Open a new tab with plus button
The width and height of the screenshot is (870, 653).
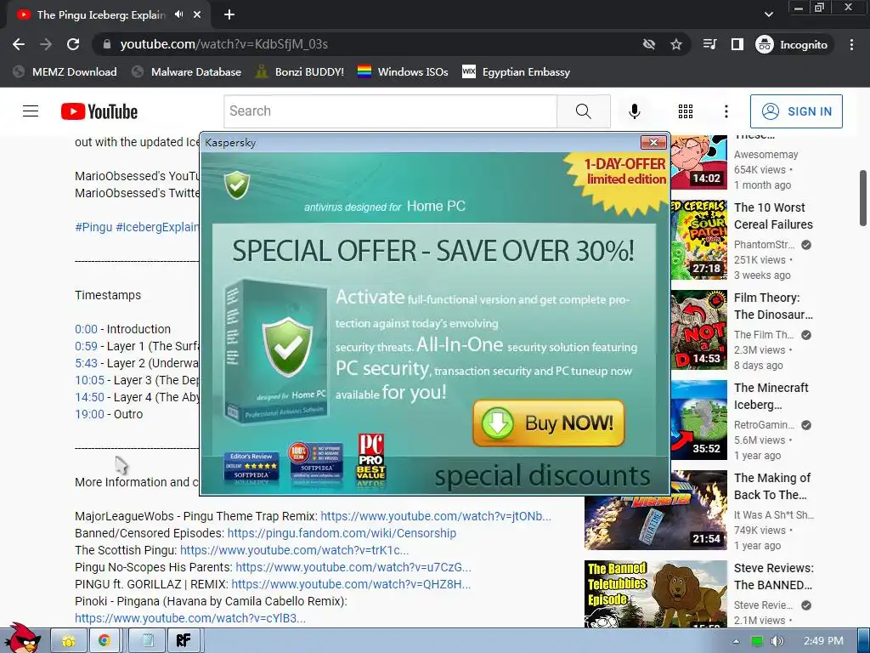tap(229, 15)
